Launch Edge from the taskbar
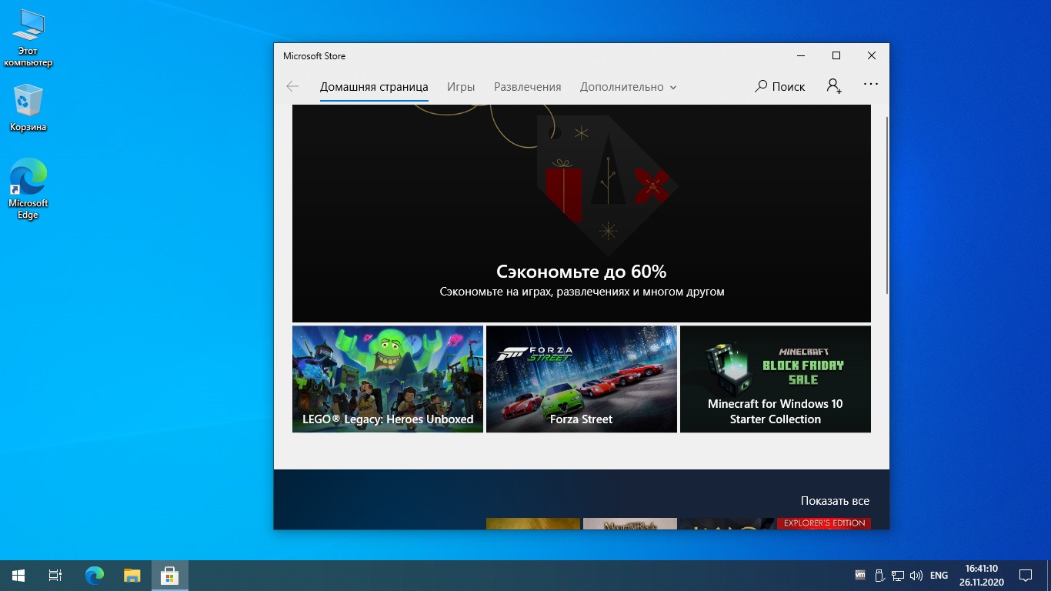 [95, 575]
